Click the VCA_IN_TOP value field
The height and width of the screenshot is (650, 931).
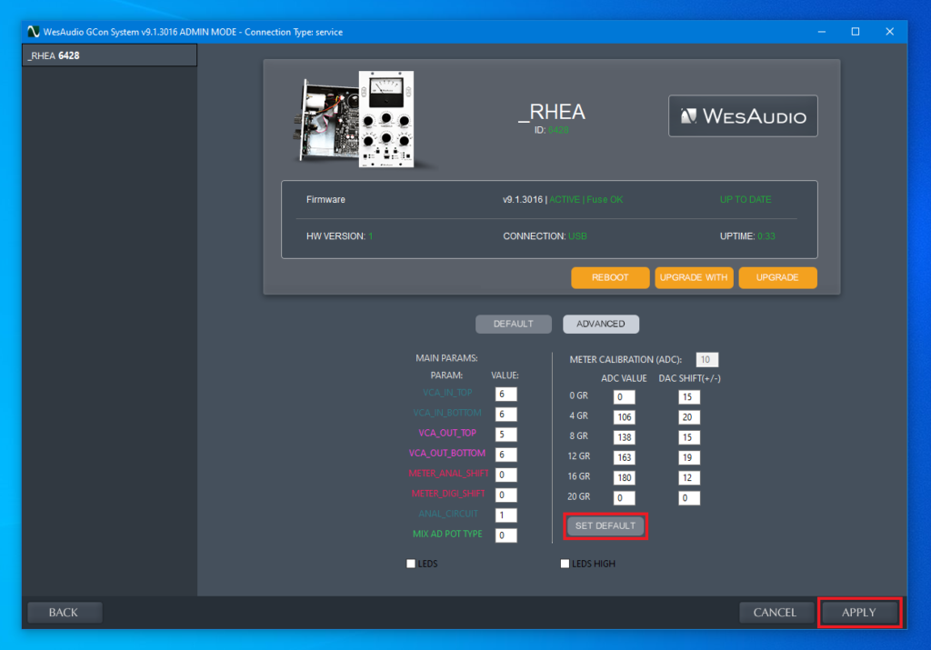click(506, 395)
